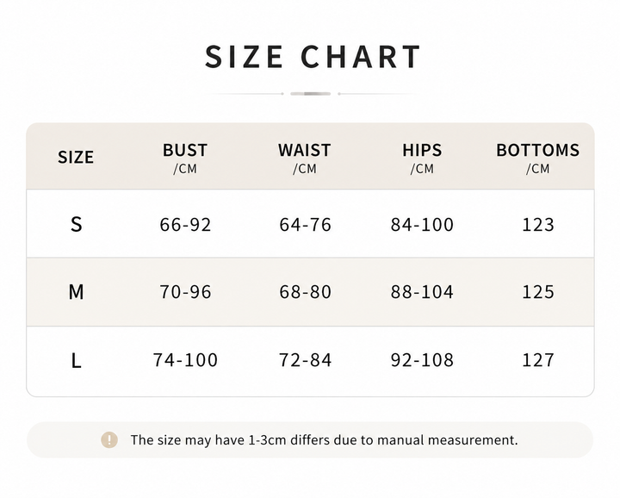The width and height of the screenshot is (620, 498).
Task: Select the BOTTOMS column header
Action: point(537,158)
